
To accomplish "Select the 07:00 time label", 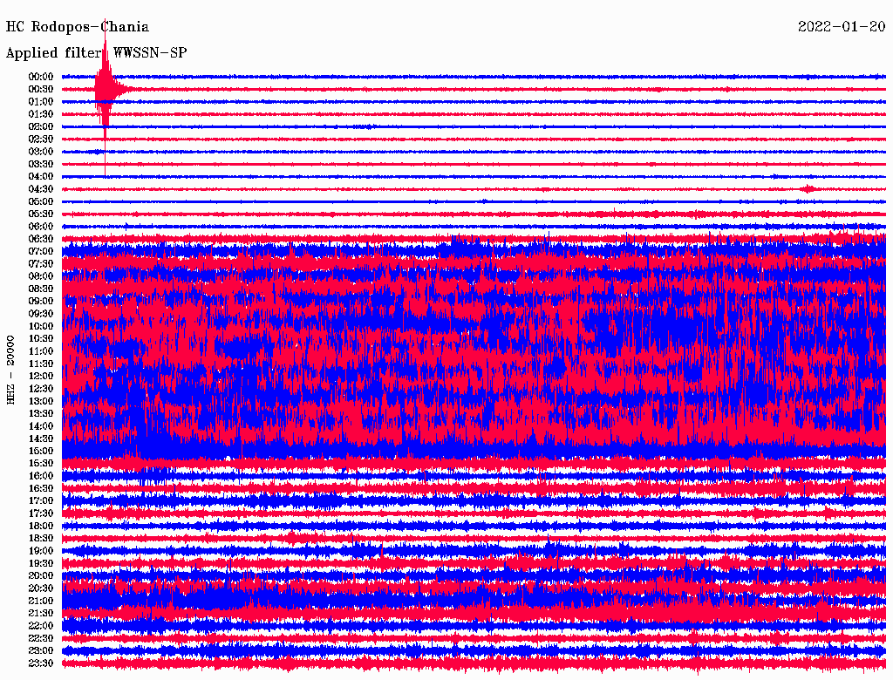I will pos(41,251).
